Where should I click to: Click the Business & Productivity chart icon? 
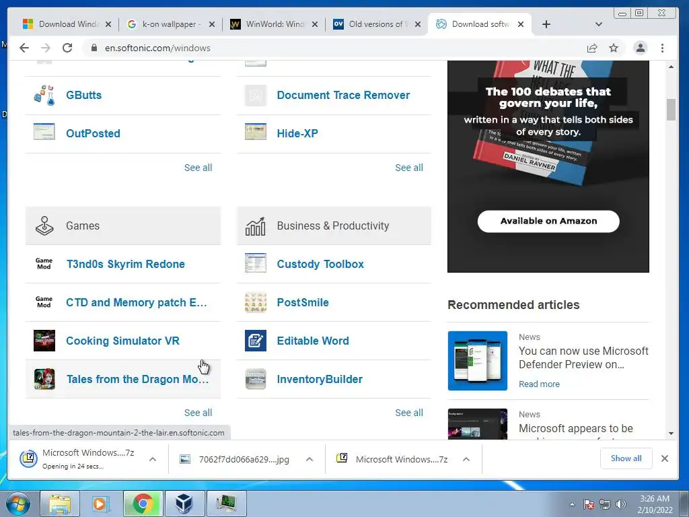[255, 226]
